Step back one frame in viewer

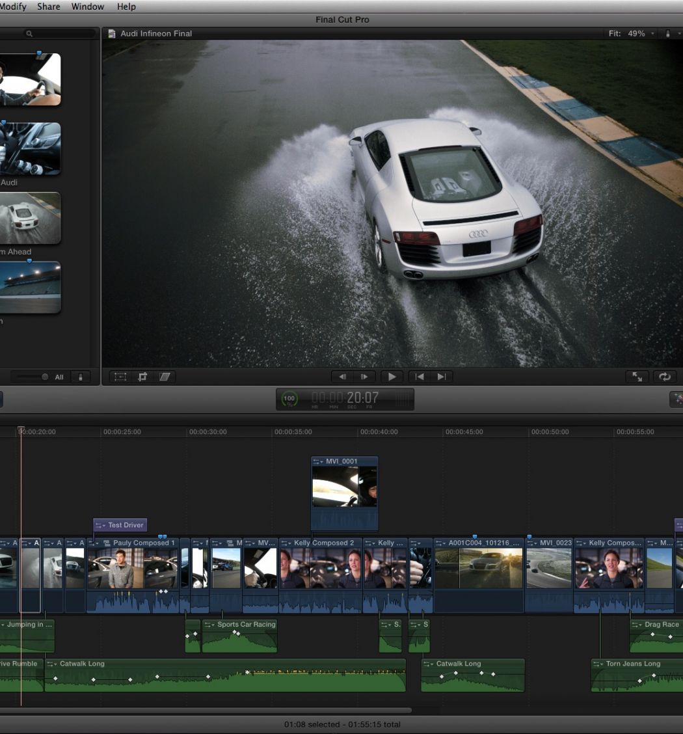pos(342,377)
